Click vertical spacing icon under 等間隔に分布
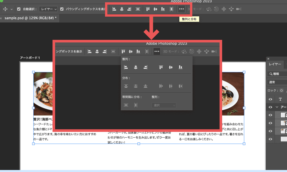 coord(126,105)
